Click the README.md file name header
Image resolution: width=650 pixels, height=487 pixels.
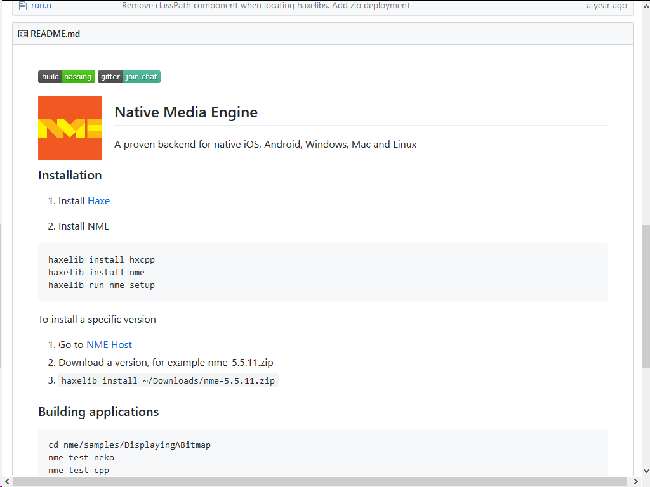click(55, 34)
